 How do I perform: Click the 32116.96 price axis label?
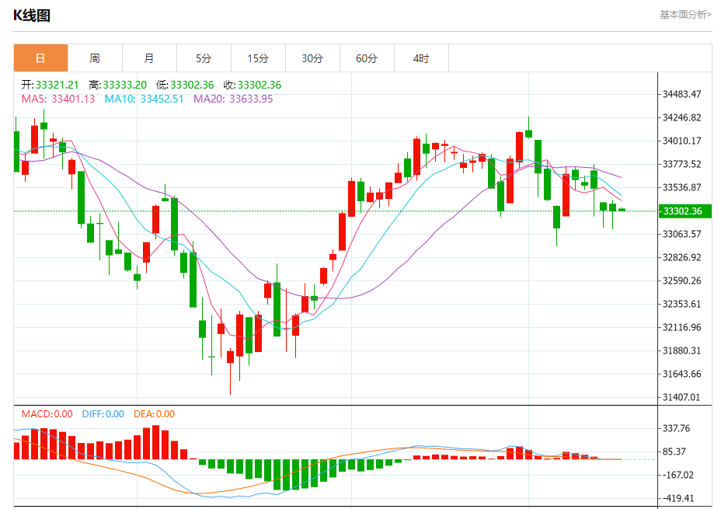tap(682, 327)
